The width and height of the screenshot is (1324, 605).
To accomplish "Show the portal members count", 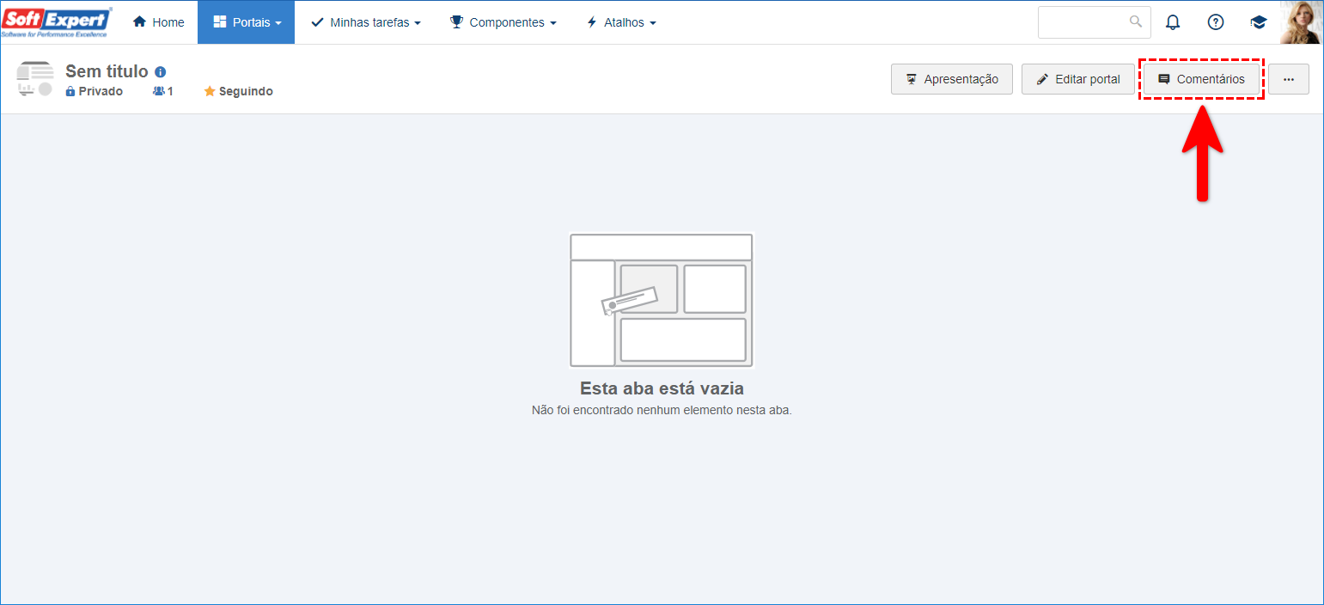I will 163,91.
